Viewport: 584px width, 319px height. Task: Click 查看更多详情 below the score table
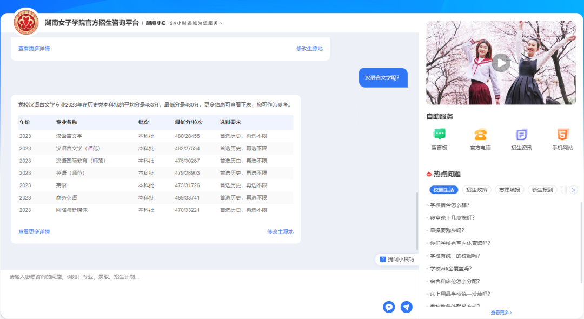click(x=34, y=231)
